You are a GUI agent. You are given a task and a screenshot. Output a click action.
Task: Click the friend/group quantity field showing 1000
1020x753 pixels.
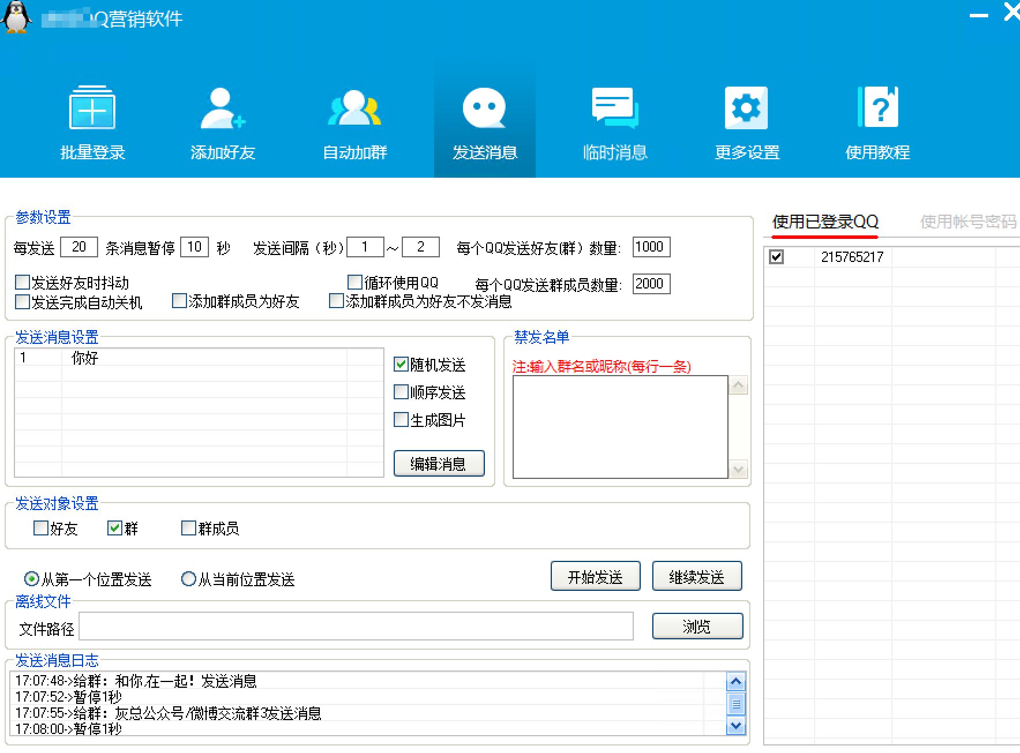tap(651, 247)
